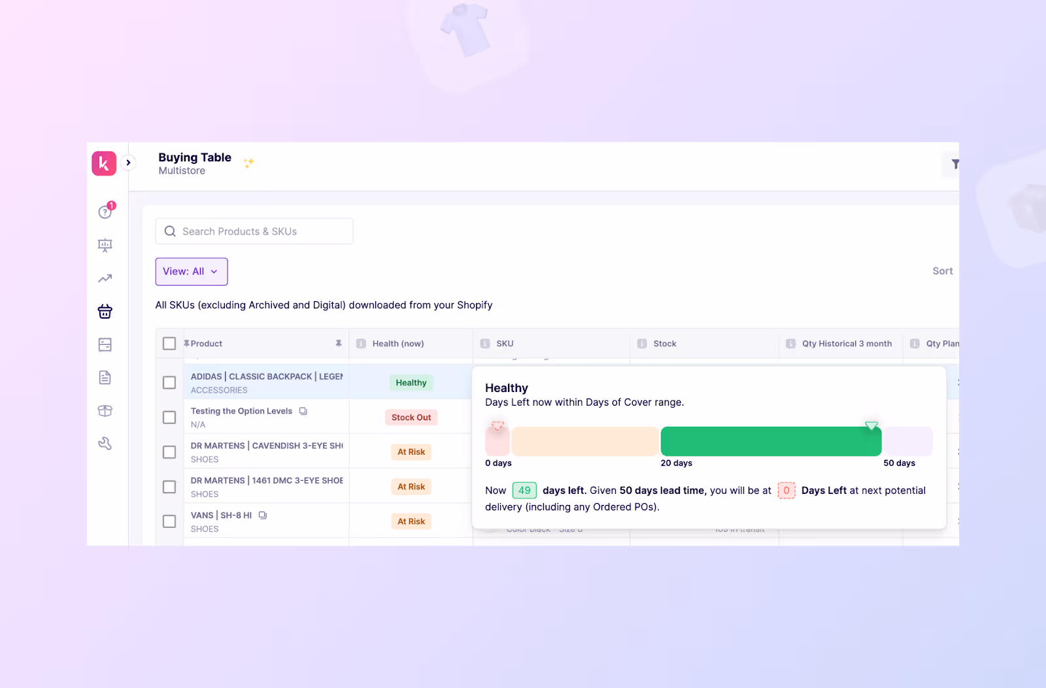The height and width of the screenshot is (688, 1046).
Task: Click the green triangle marker on the bar
Action: point(871,425)
